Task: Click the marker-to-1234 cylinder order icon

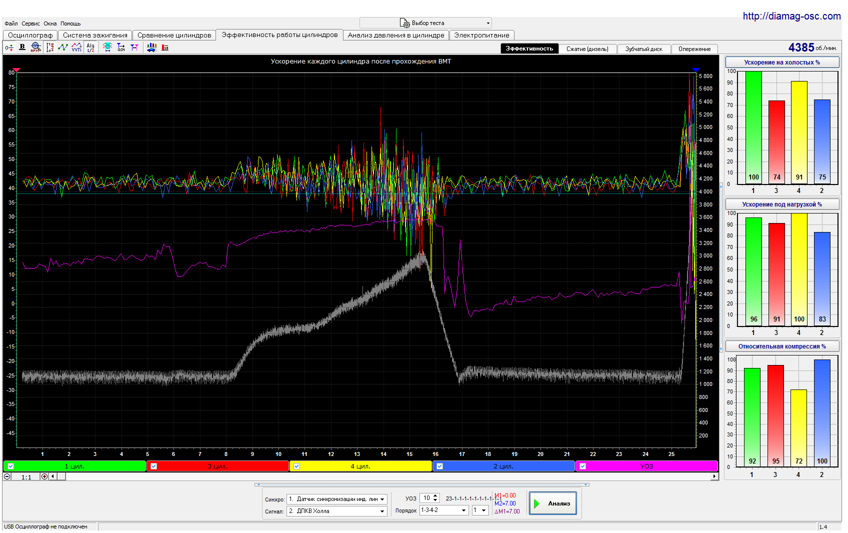Action: pos(121,47)
